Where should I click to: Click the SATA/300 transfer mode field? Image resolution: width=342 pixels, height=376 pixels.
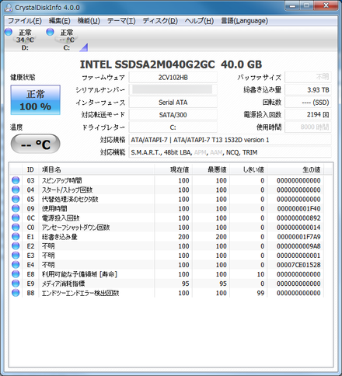click(x=173, y=115)
